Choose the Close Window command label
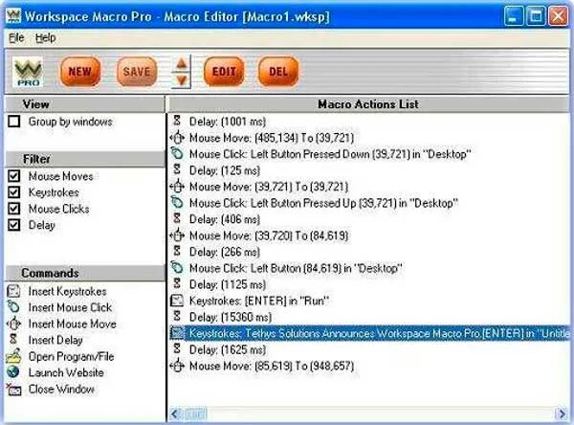This screenshot has width=574, height=425. [61, 389]
